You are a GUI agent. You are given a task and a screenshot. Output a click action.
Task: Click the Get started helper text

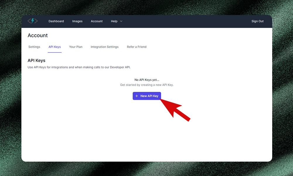click(146, 85)
